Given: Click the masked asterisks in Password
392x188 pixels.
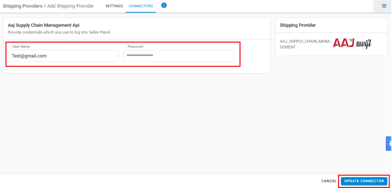Looking at the screenshot, I should 140,56.
